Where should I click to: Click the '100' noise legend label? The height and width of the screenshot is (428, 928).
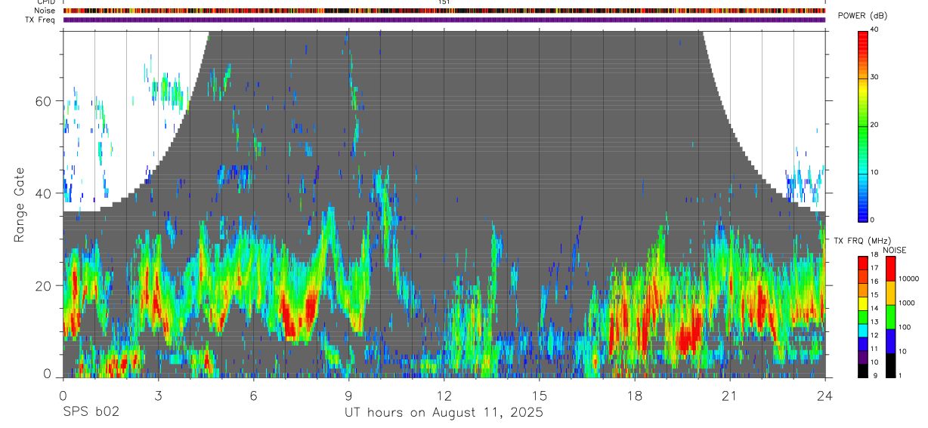tap(904, 327)
